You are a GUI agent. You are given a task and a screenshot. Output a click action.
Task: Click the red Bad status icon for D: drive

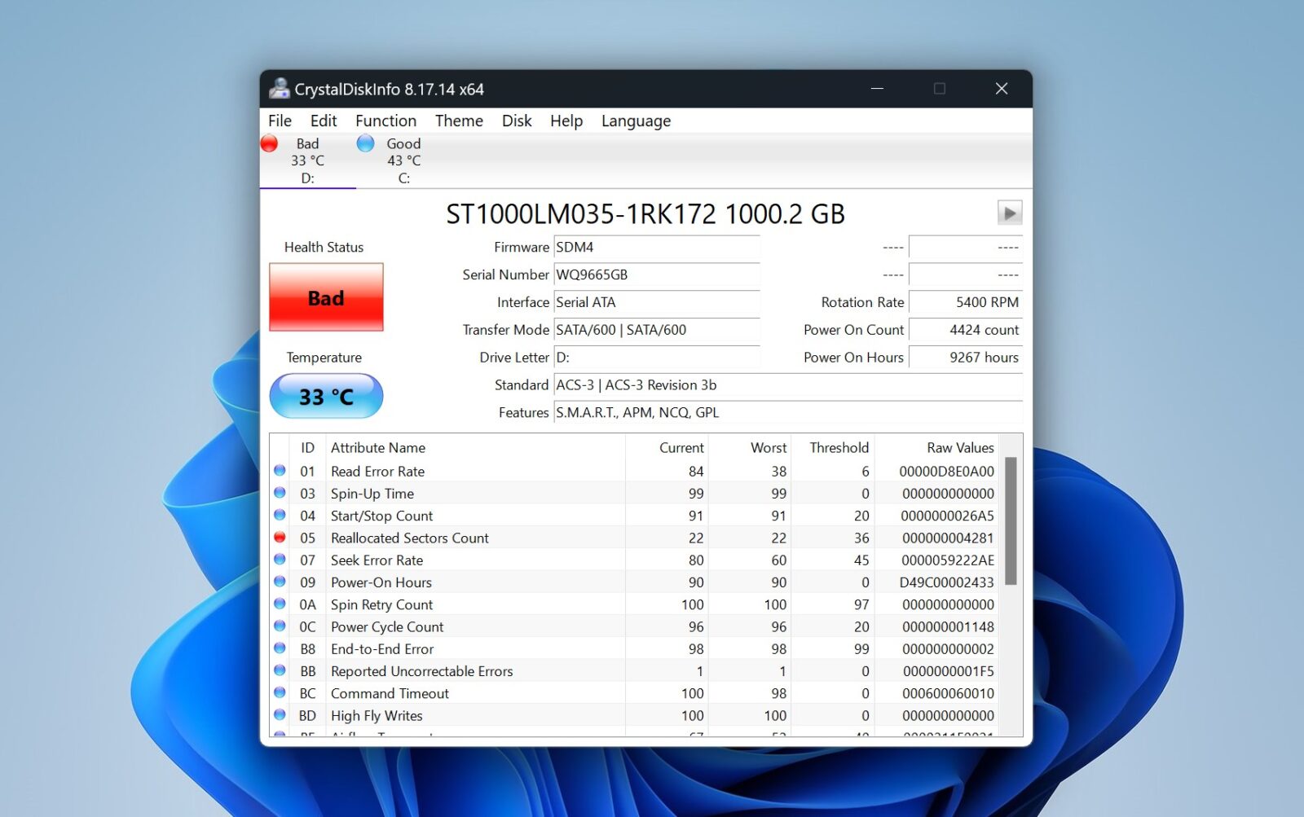coord(269,144)
